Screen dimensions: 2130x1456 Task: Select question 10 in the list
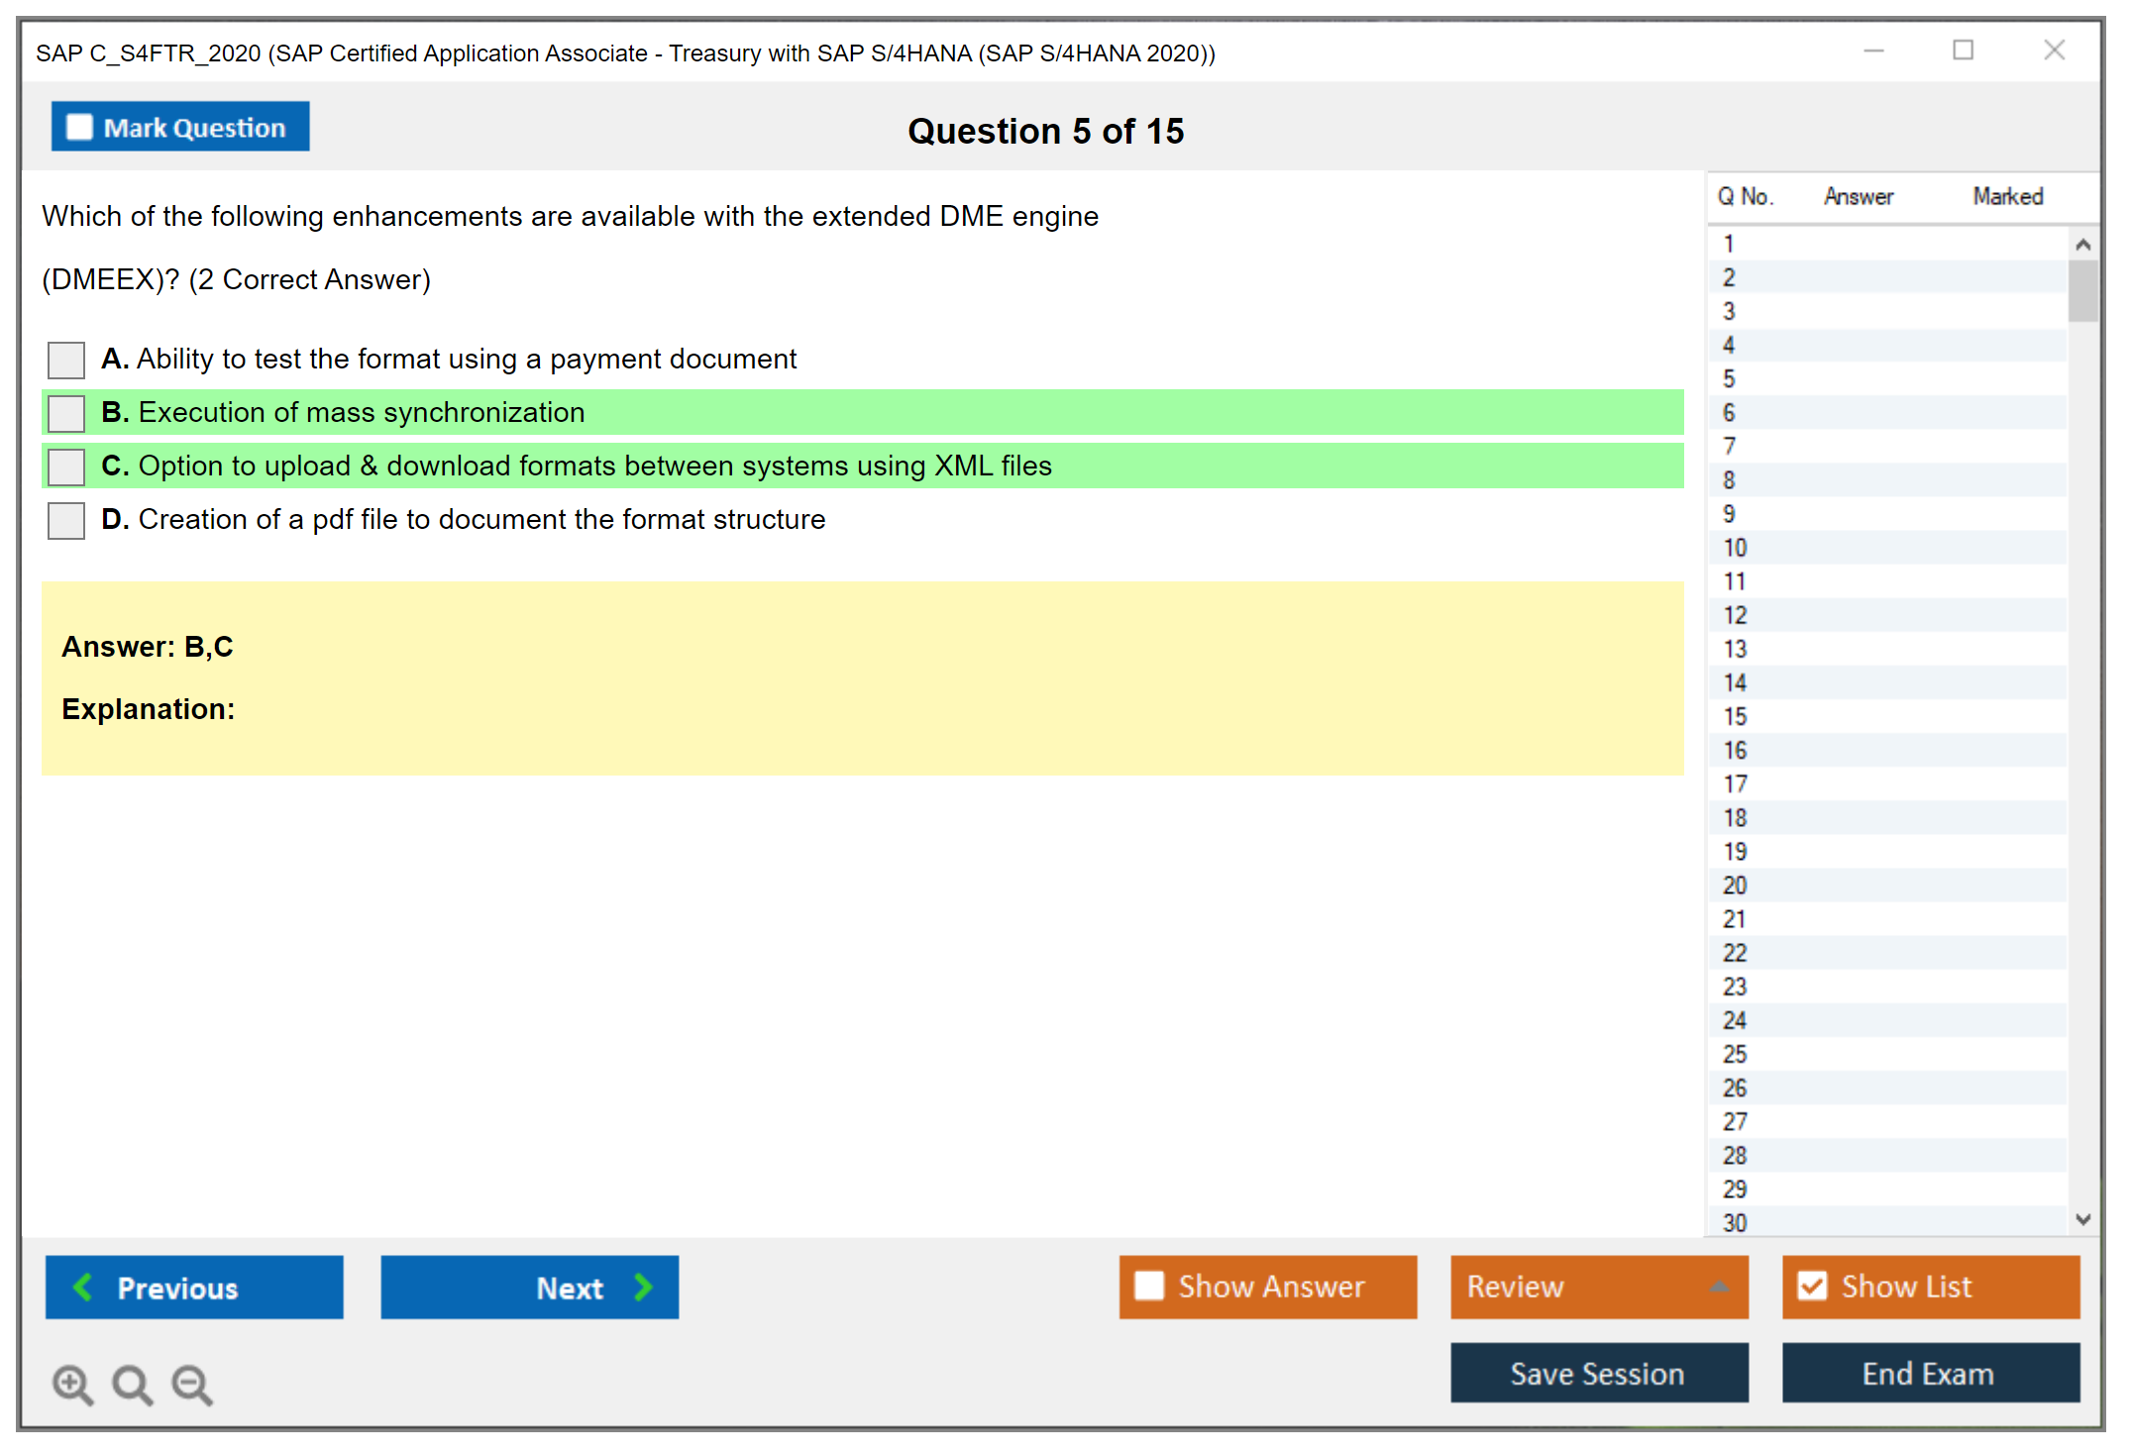[x=1735, y=548]
